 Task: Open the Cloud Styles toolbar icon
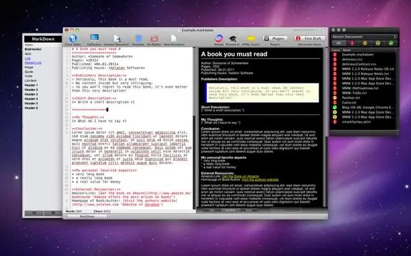(73, 38)
